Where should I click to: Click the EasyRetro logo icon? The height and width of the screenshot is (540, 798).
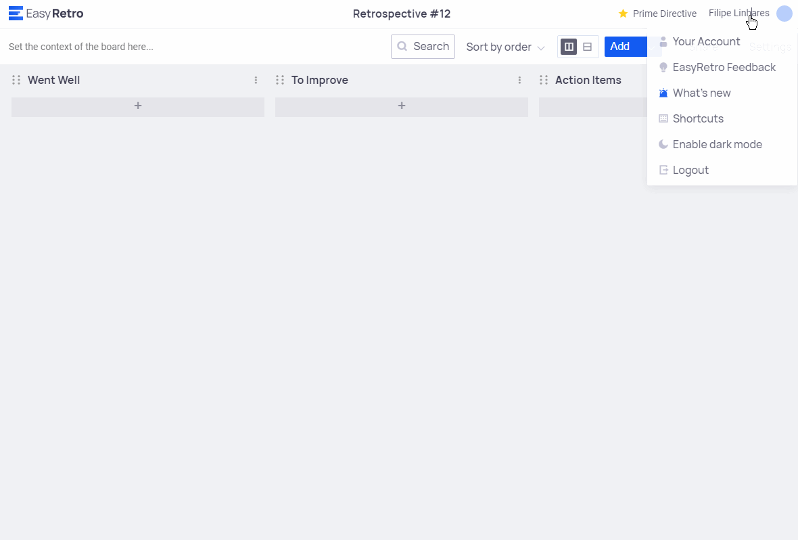tap(16, 14)
